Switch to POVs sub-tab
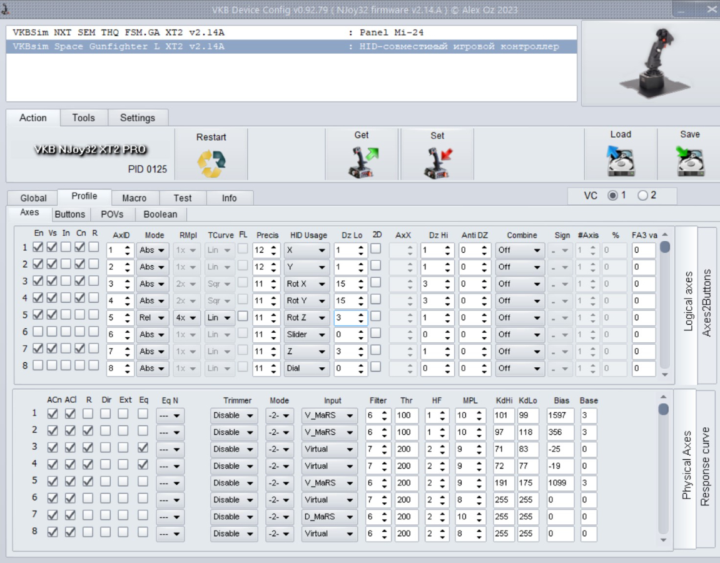This screenshot has height=563, width=720. (112, 214)
